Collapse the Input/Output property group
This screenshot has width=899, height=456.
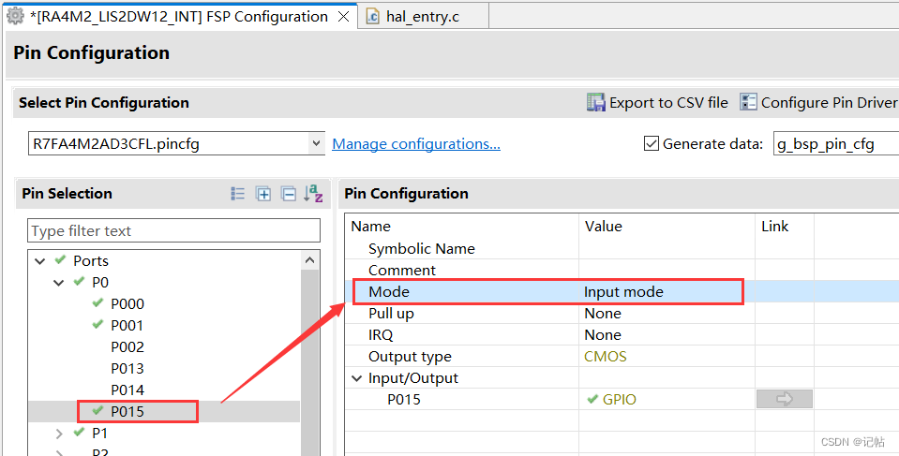click(x=357, y=378)
